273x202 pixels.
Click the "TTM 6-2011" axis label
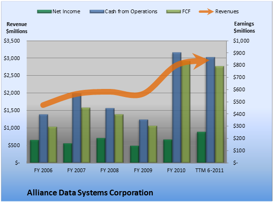pyautogui.click(x=210, y=170)
